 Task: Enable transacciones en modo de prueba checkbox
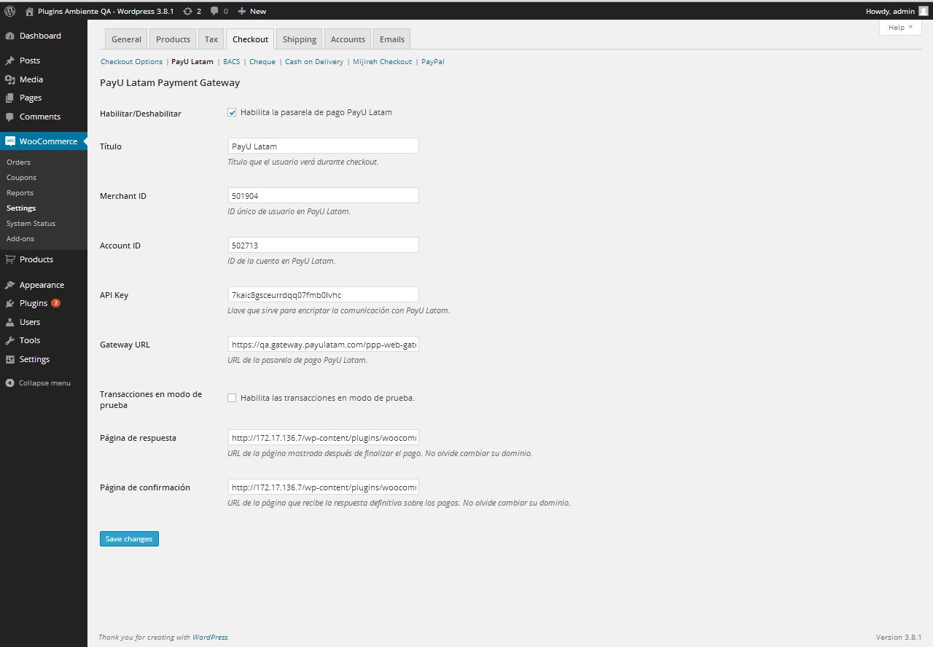tap(232, 398)
